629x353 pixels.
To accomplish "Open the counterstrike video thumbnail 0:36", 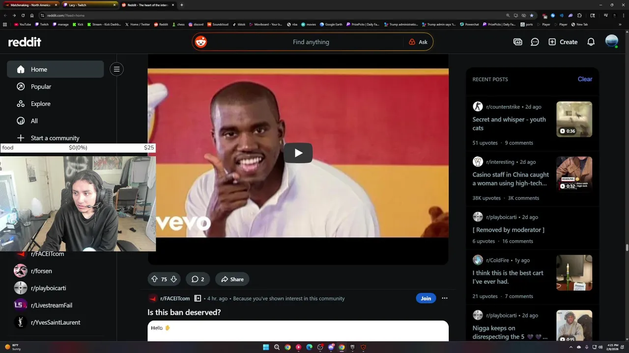I will (x=574, y=119).
